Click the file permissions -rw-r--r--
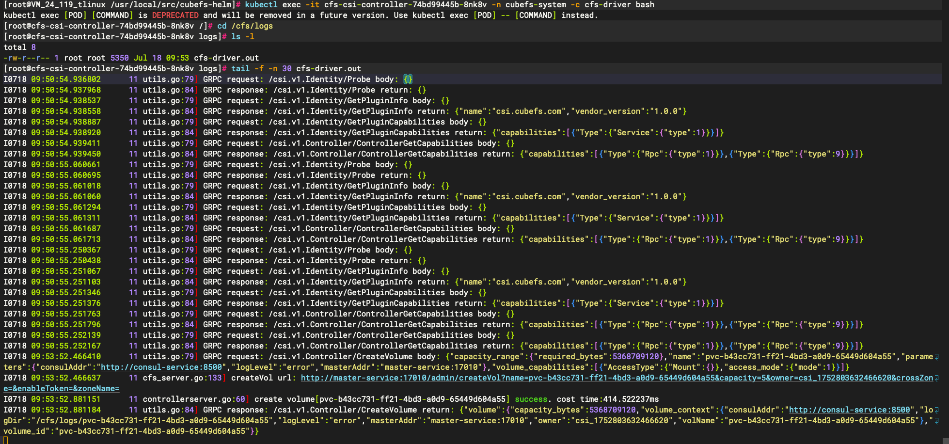This screenshot has height=444, width=949. click(x=27, y=58)
